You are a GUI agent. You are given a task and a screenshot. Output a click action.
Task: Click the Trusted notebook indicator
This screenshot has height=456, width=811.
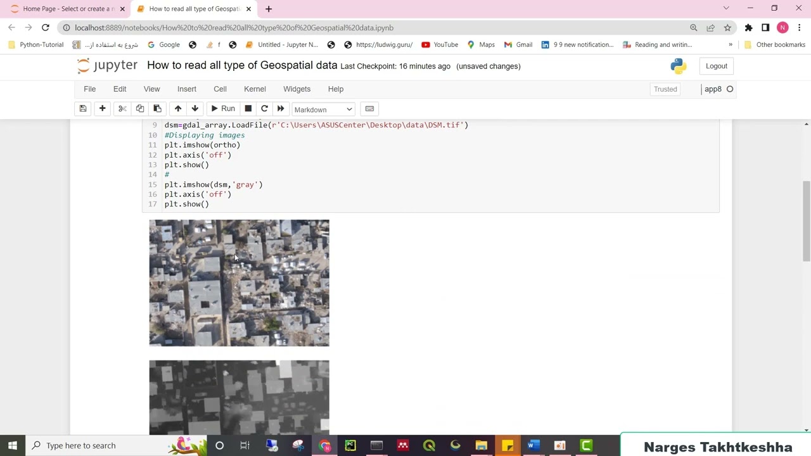(x=665, y=89)
